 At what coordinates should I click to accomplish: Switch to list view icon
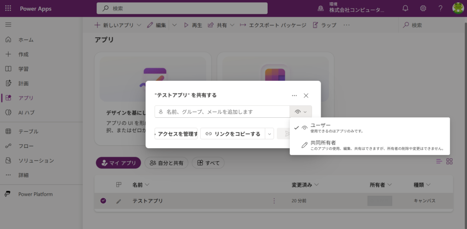point(439,161)
